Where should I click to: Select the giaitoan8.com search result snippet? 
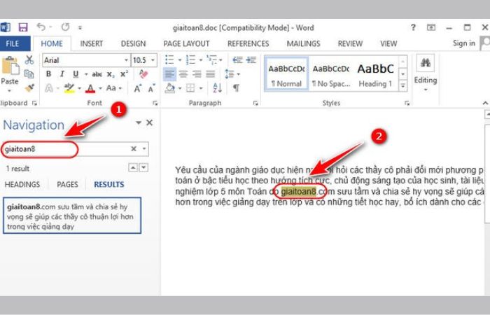click(72, 216)
